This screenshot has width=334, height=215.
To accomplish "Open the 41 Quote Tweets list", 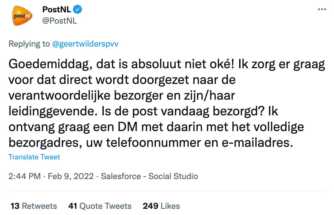I will tap(100, 206).
